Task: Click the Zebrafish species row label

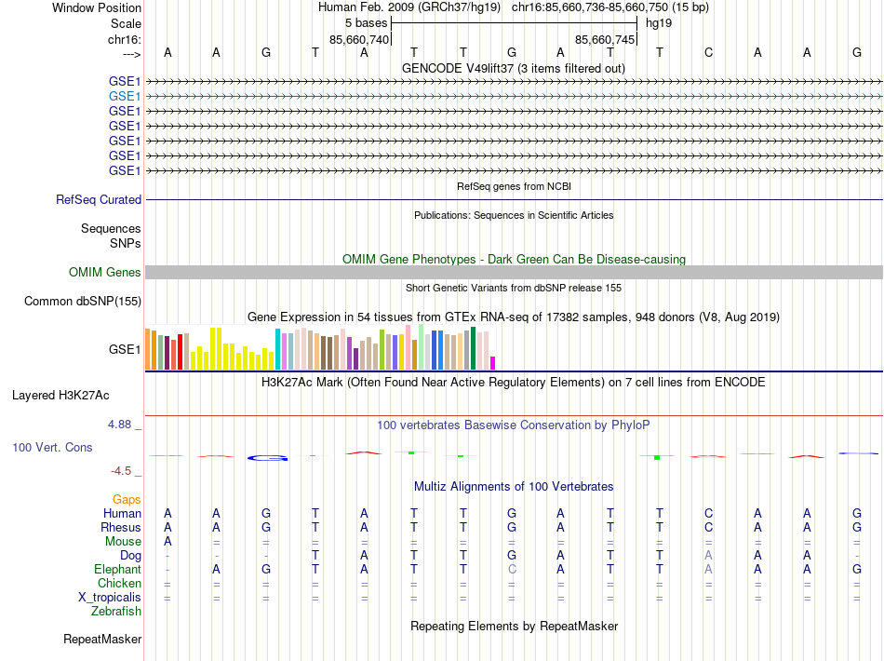Action: point(116,611)
